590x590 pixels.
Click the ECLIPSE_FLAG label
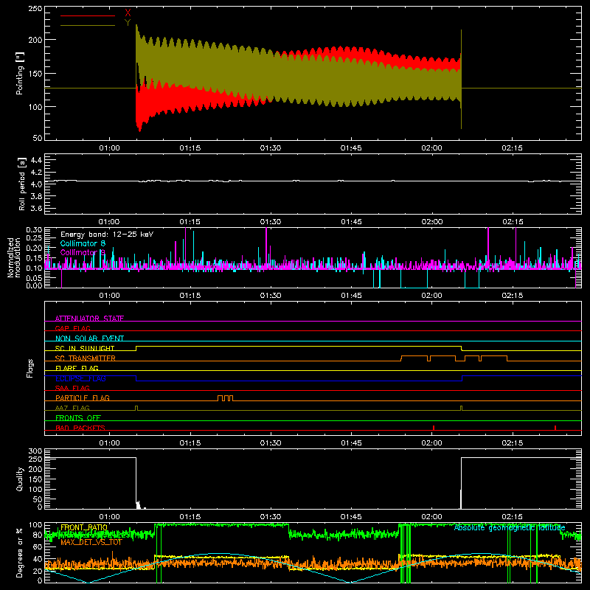point(80,378)
